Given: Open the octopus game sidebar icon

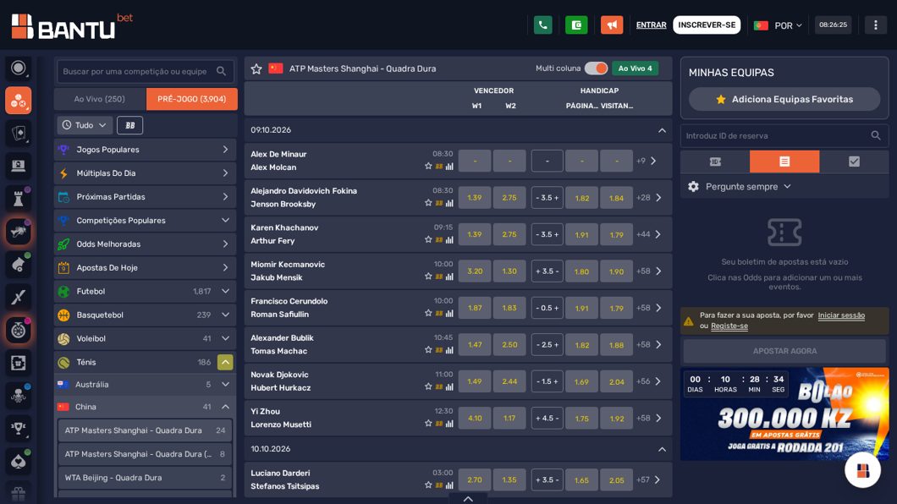Looking at the screenshot, I should coord(19,396).
